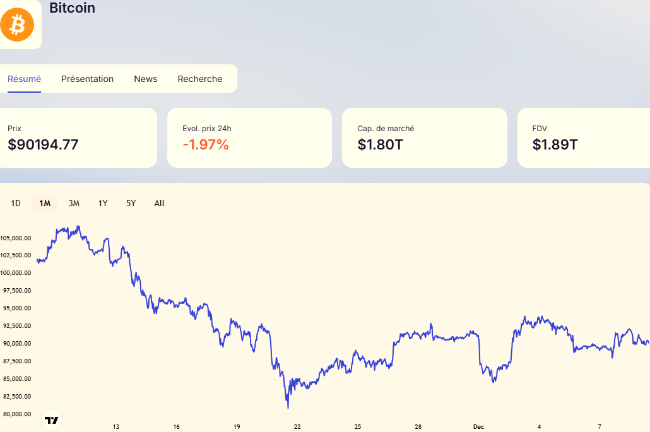Viewport: 650px width, 432px height.
Task: Switch chart to 3M range
Action: pos(74,203)
